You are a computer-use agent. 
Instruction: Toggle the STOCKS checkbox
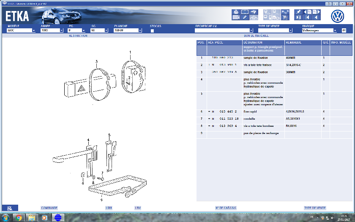pyautogui.click(x=153, y=30)
